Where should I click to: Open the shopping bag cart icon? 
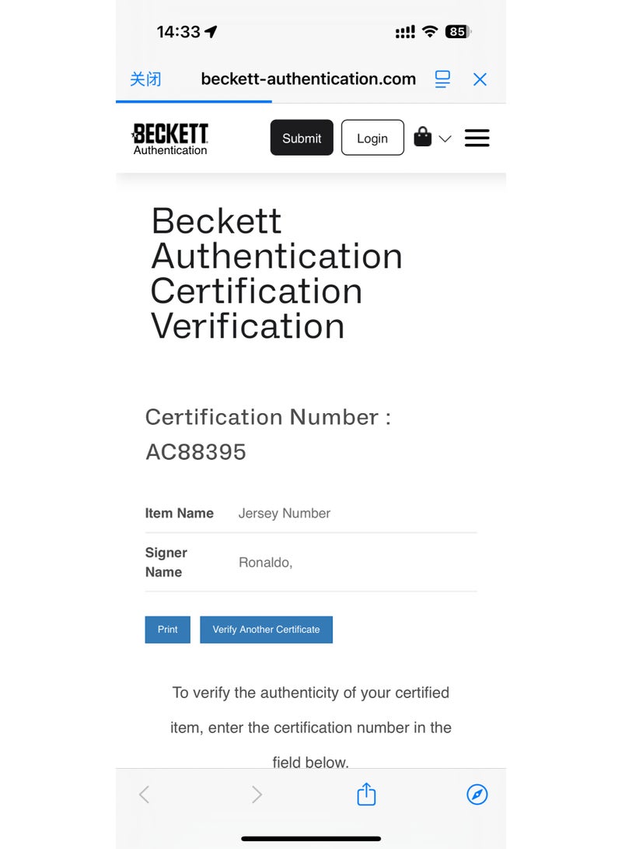[x=422, y=138]
